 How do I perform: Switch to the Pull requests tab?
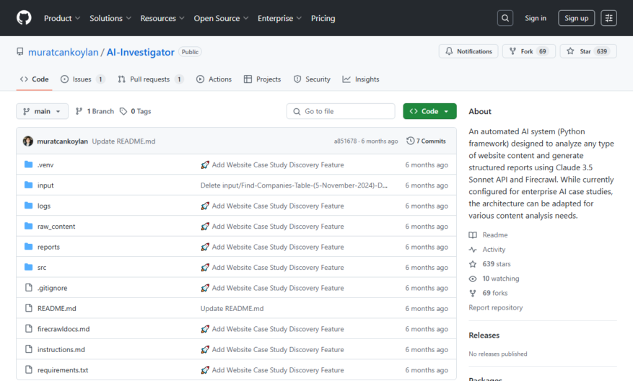[151, 79]
